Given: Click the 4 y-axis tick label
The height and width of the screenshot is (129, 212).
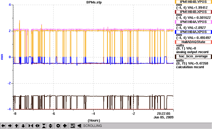Looking at the screenshot, I should pyautogui.click(x=10, y=5).
